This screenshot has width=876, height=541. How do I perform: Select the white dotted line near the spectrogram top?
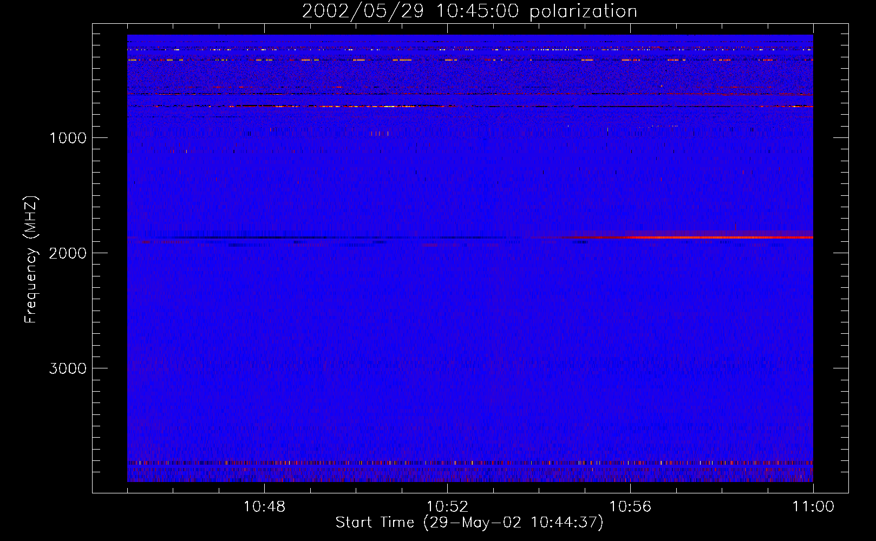click(470, 50)
